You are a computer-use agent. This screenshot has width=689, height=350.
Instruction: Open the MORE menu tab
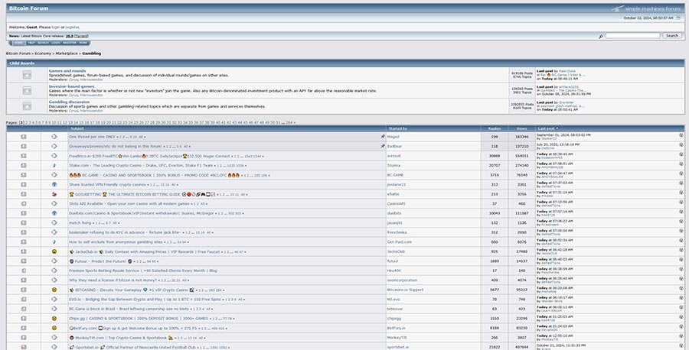click(83, 43)
